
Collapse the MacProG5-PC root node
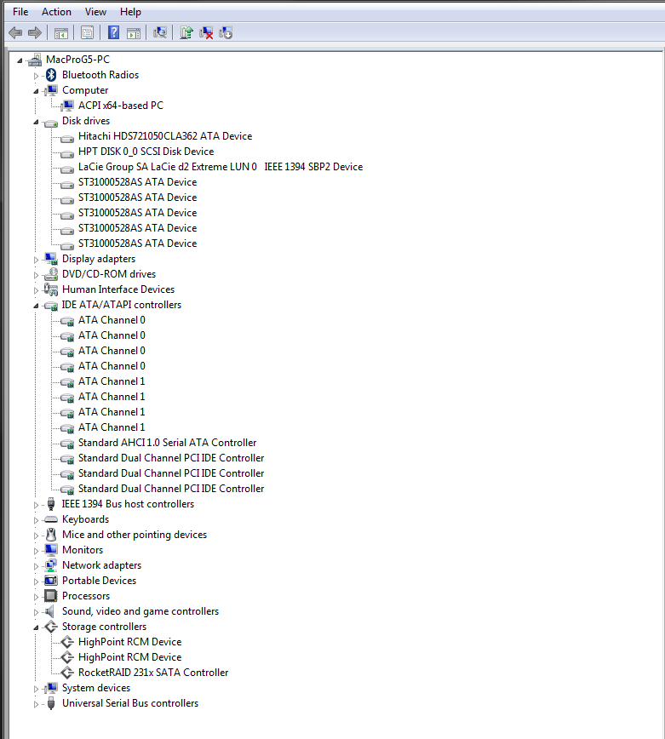pyautogui.click(x=20, y=60)
